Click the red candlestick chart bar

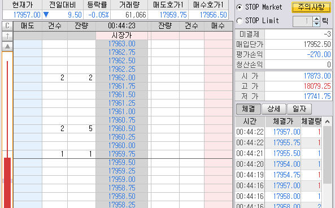tap(7, 183)
